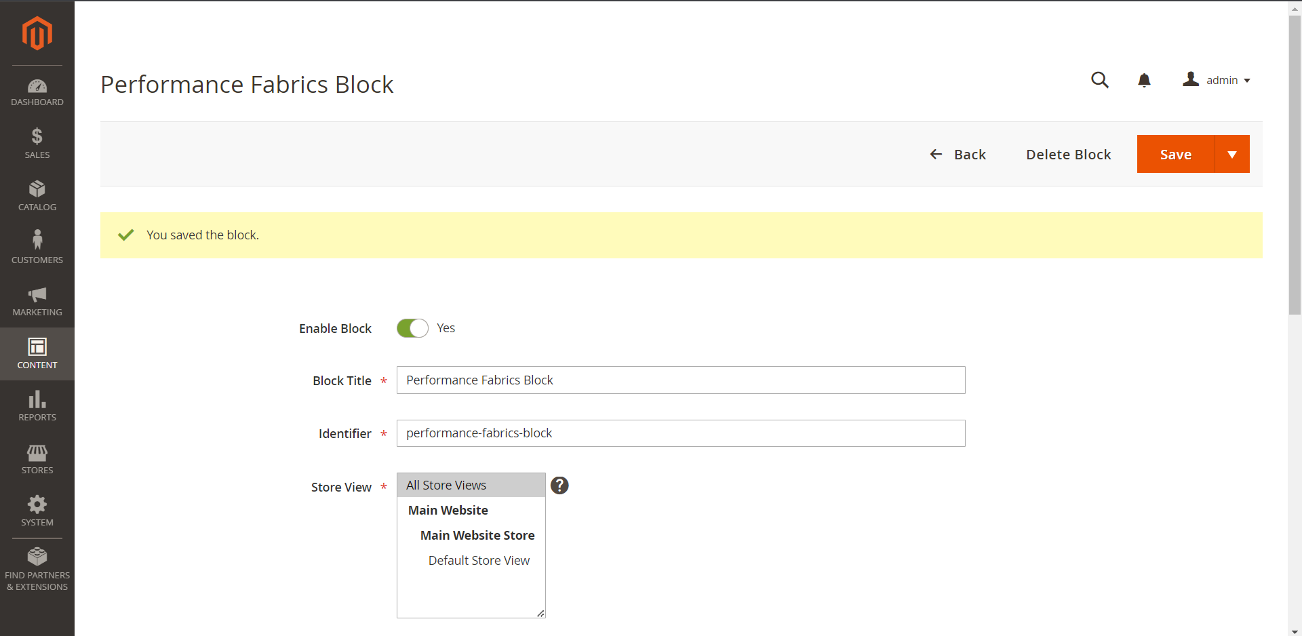This screenshot has height=636, width=1302.
Task: Check admin notifications via the bell icon
Action: click(1145, 80)
